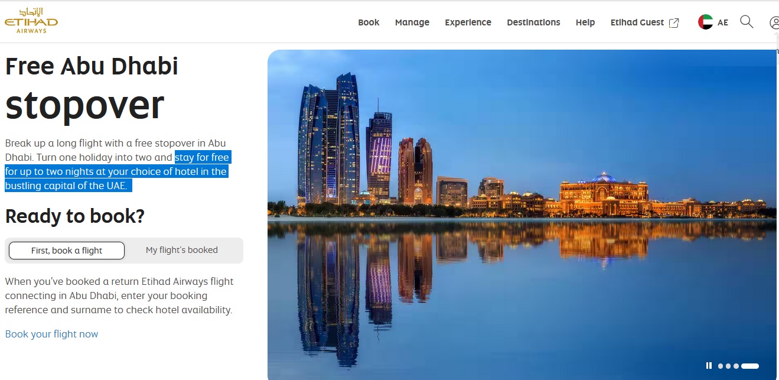Screen dimensions: 779x380
Task: Select the second carousel slide dot
Action: pos(728,366)
